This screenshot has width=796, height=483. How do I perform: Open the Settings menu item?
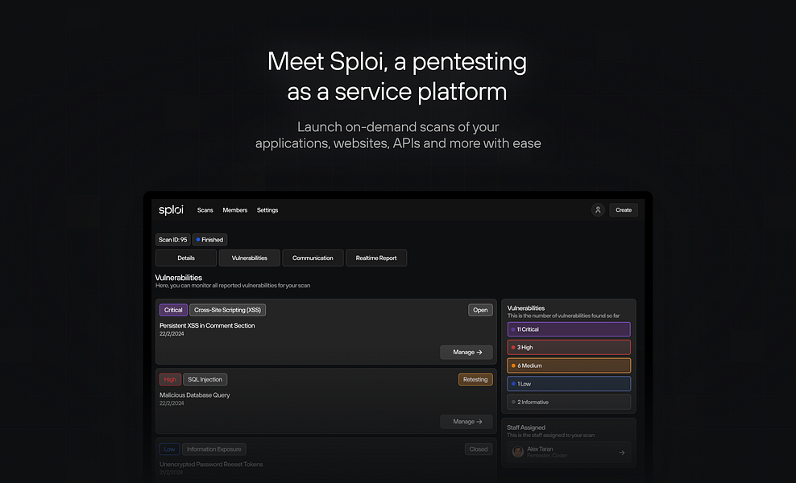[x=267, y=210]
